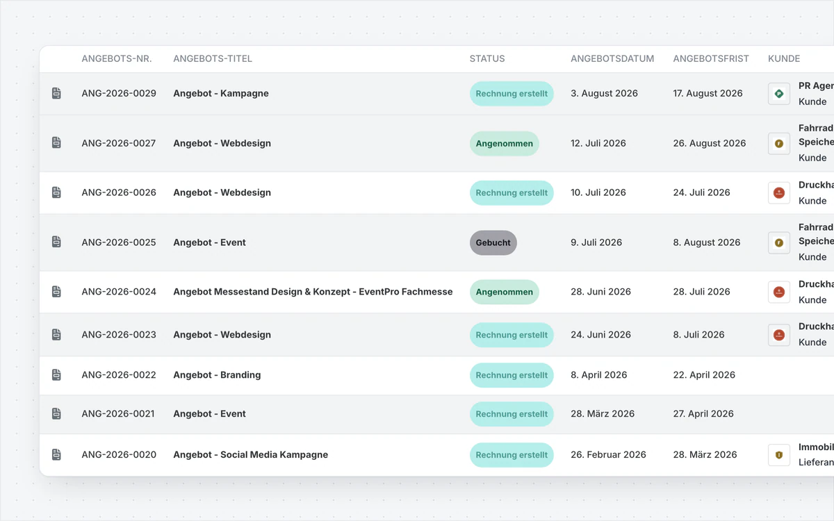Click customer logo in ANG-2026-0024 row
The image size is (834, 521).
(779, 292)
